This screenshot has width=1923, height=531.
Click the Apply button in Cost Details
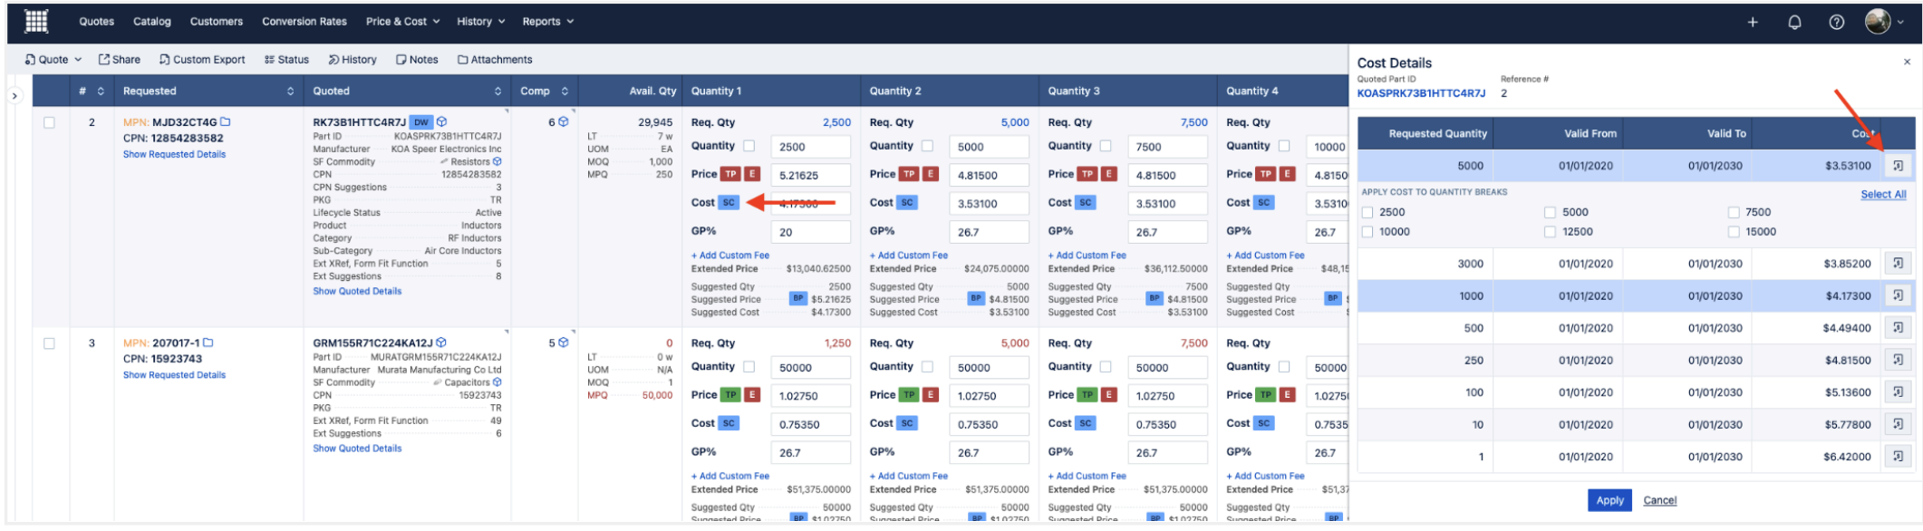1609,500
